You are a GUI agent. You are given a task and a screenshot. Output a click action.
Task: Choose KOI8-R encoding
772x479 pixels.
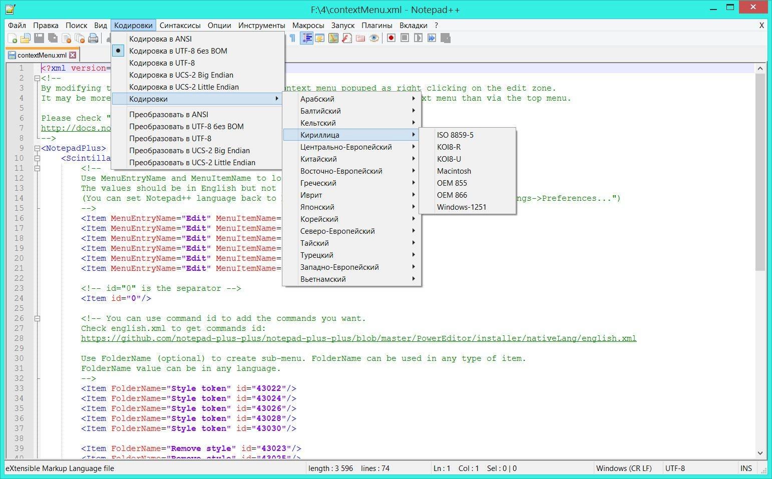click(467, 147)
